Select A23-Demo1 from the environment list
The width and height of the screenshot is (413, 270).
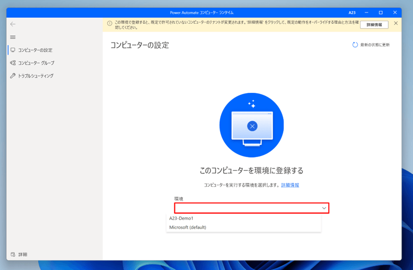point(244,218)
